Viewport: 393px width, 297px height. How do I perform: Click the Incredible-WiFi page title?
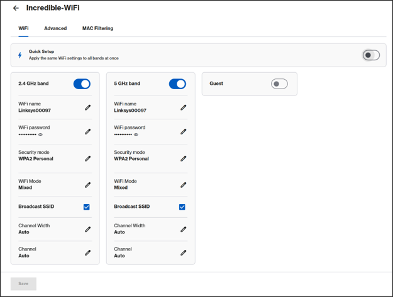53,8
